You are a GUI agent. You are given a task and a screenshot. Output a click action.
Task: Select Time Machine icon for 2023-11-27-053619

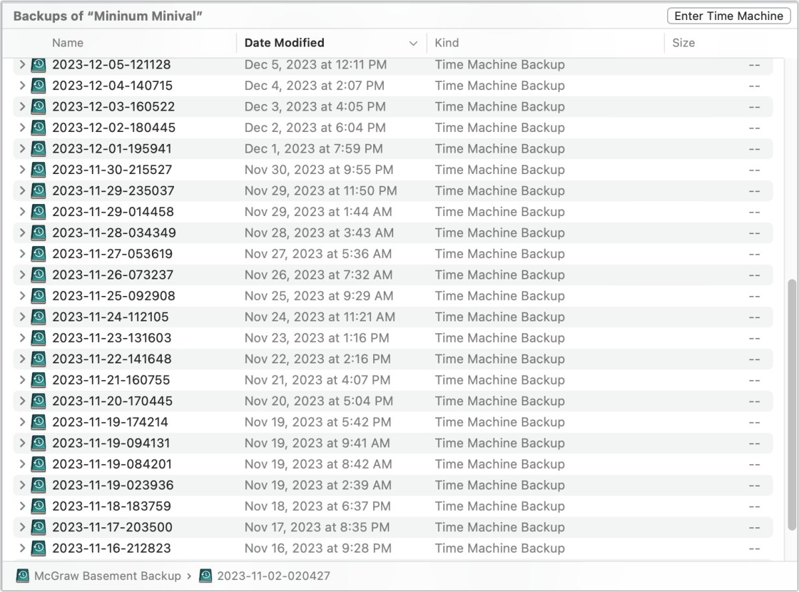(x=39, y=254)
